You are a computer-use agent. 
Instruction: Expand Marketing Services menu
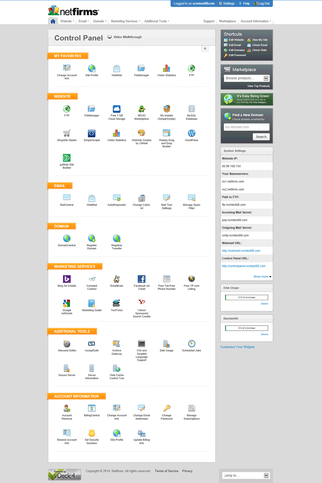pyautogui.click(x=125, y=21)
